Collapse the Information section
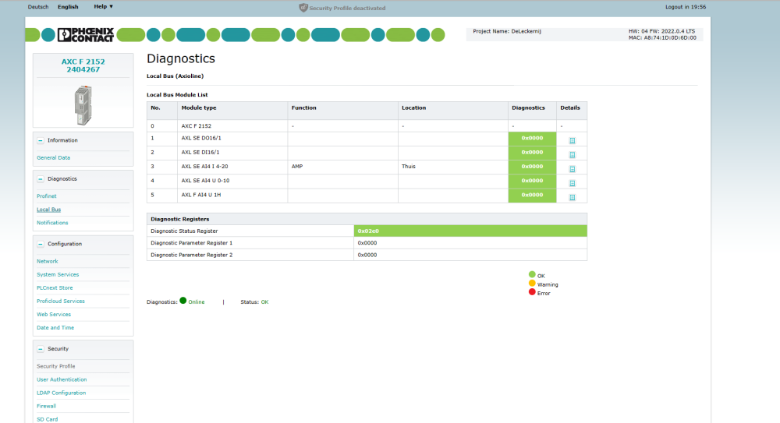 [x=41, y=140]
